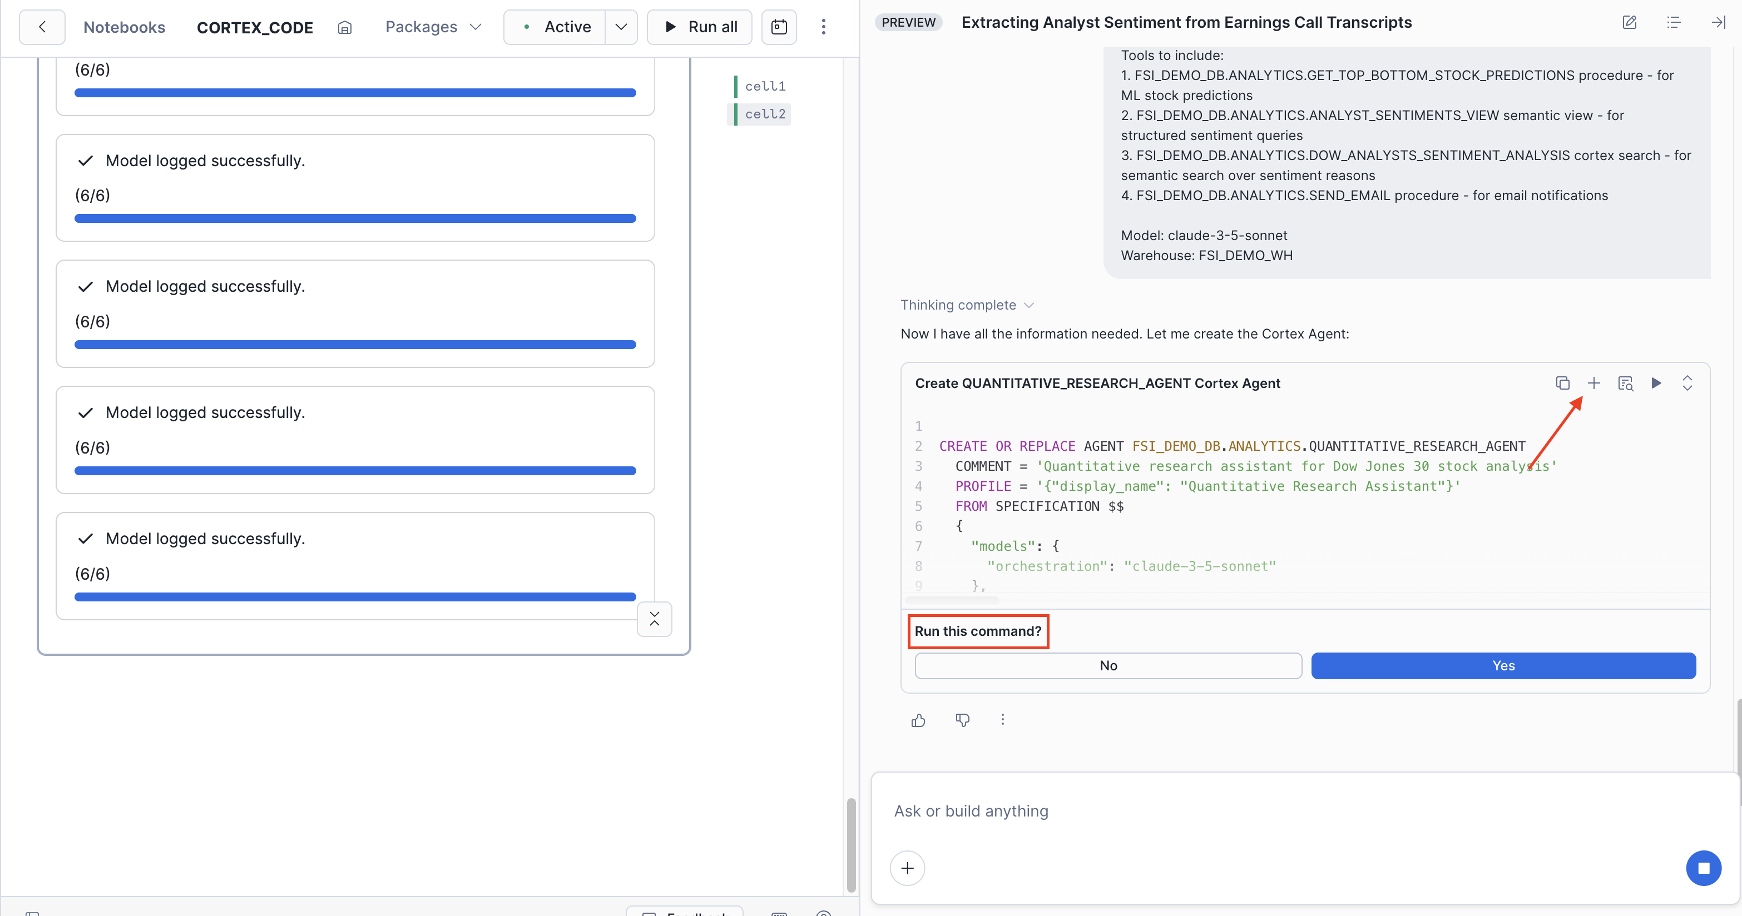Screen dimensions: 1742x916
Task: Decline running the command with No
Action: (1108, 665)
